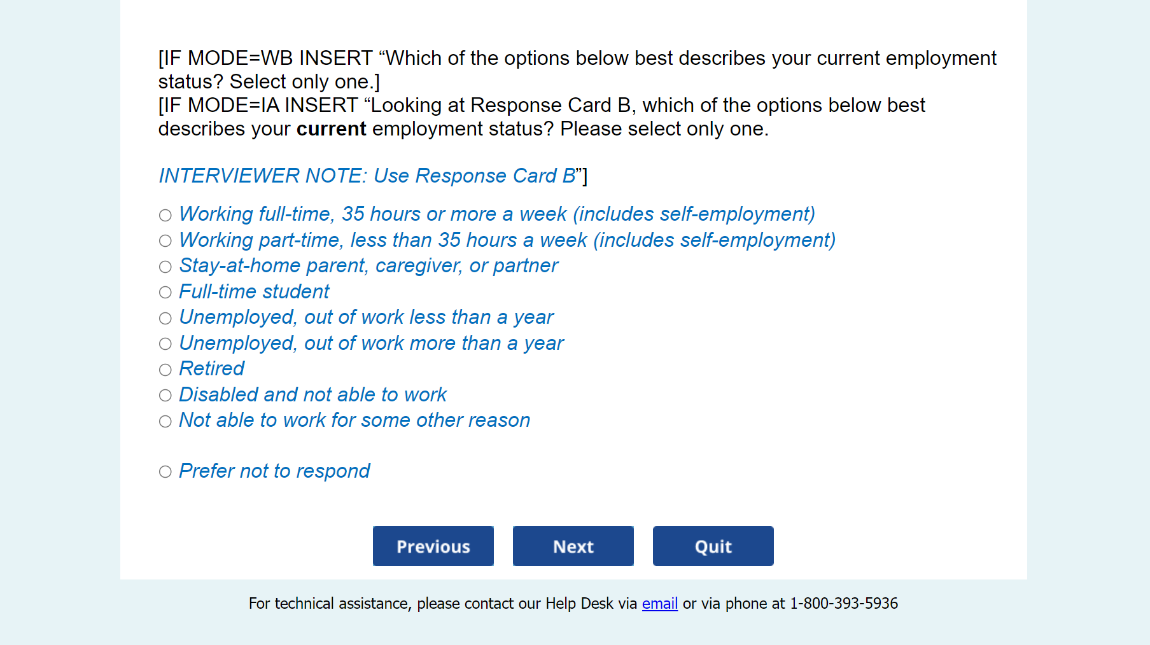Check 'Disabled and not able to work'

(x=165, y=396)
